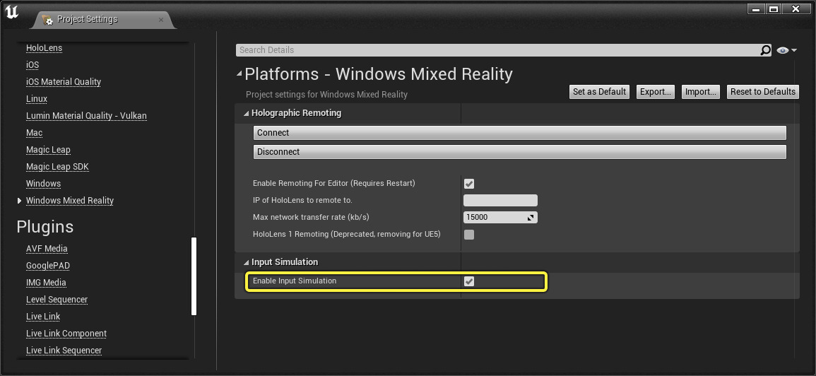The width and height of the screenshot is (816, 376).
Task: Open Level Sequencer plugin settings
Action: click(57, 300)
